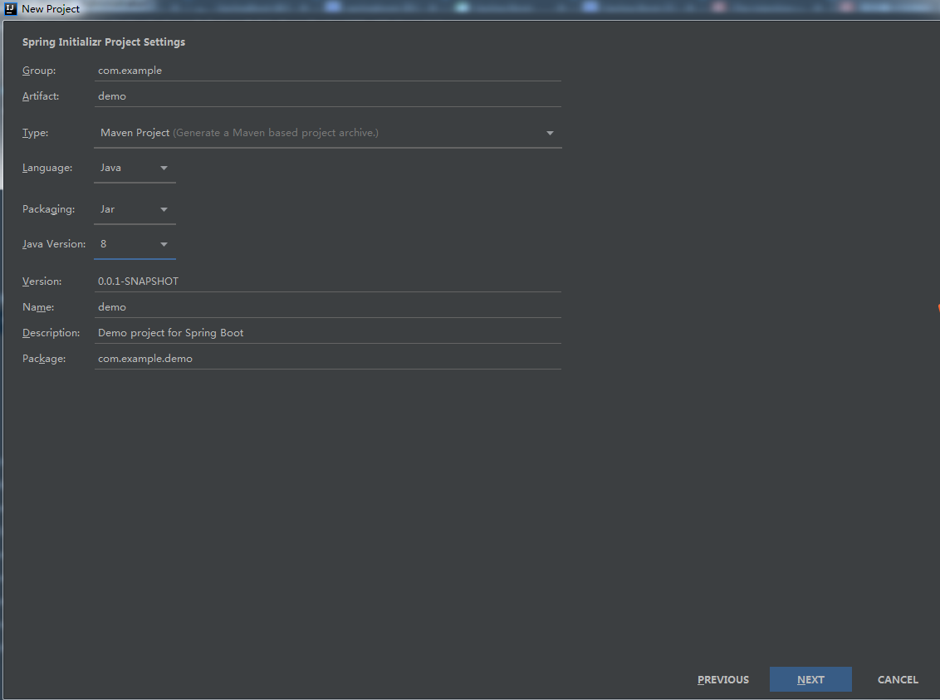The image size is (940, 700).
Task: Open the Java Version dropdown showing 8
Action: 135,244
